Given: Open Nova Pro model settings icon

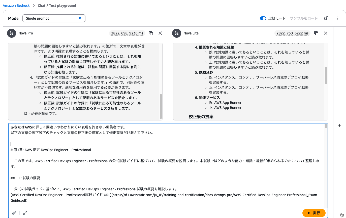Looking at the screenshot, I should (12, 33).
